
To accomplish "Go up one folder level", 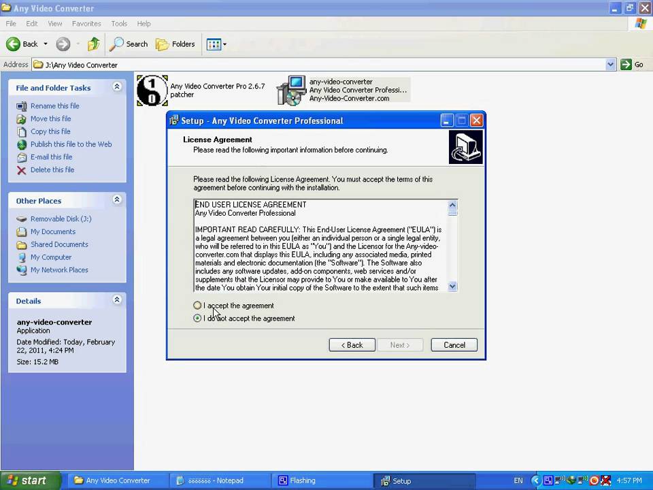I will click(94, 44).
